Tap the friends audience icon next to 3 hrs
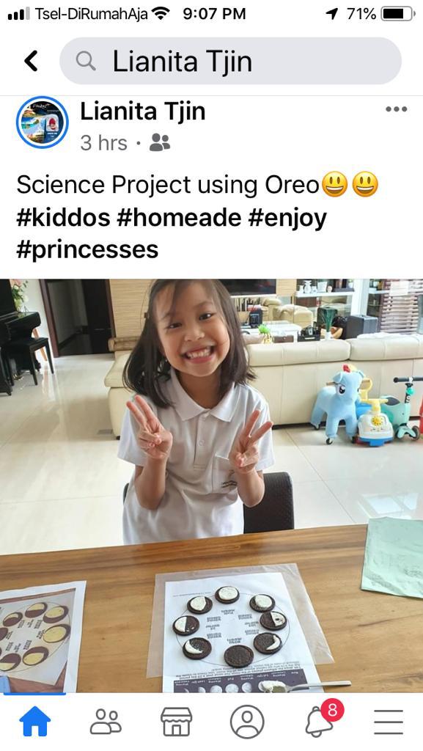Viewport: 423px width, 751px height. pyautogui.click(x=159, y=142)
